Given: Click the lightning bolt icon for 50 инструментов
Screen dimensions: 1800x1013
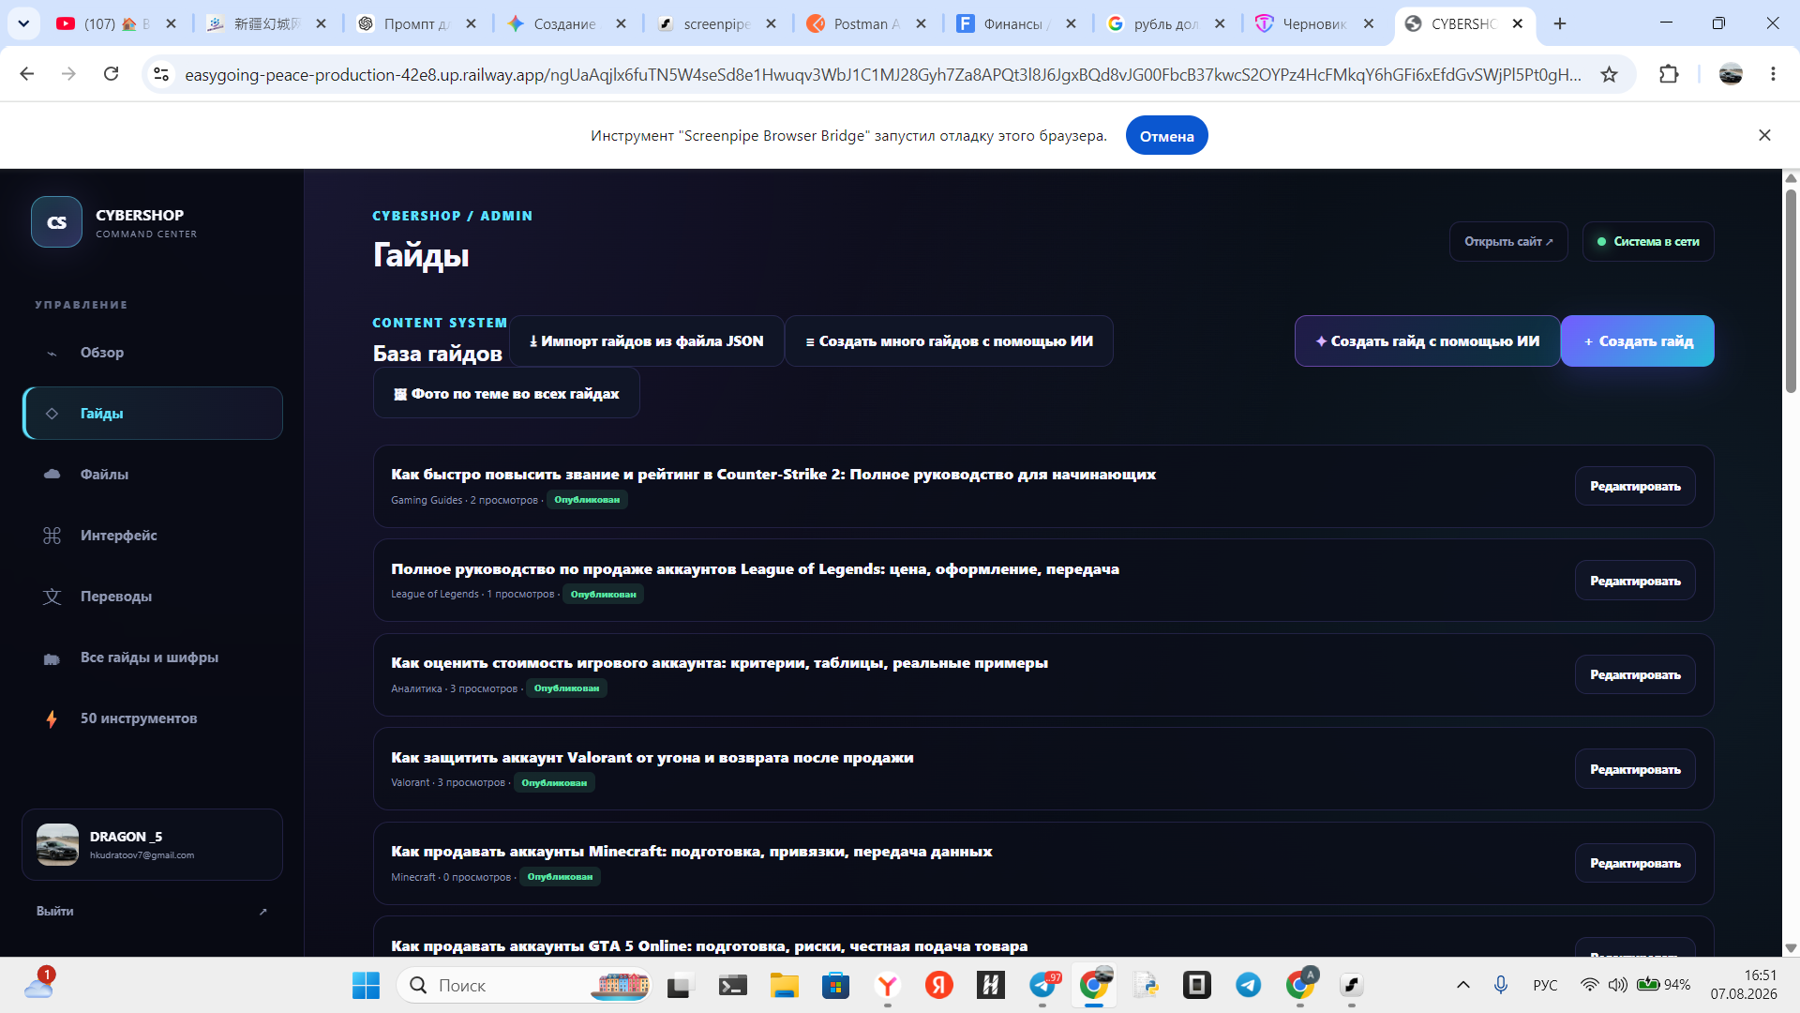Looking at the screenshot, I should [x=52, y=718].
